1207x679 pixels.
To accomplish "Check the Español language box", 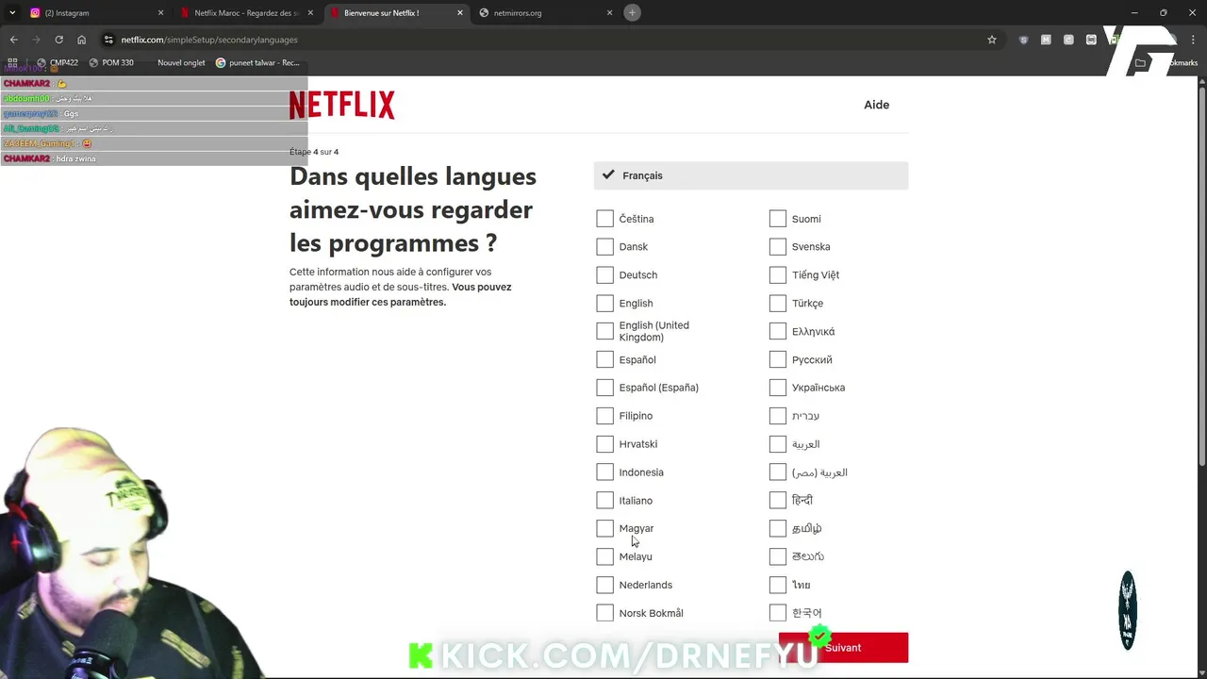I will [604, 359].
